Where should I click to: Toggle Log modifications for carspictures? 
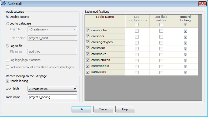137,61
